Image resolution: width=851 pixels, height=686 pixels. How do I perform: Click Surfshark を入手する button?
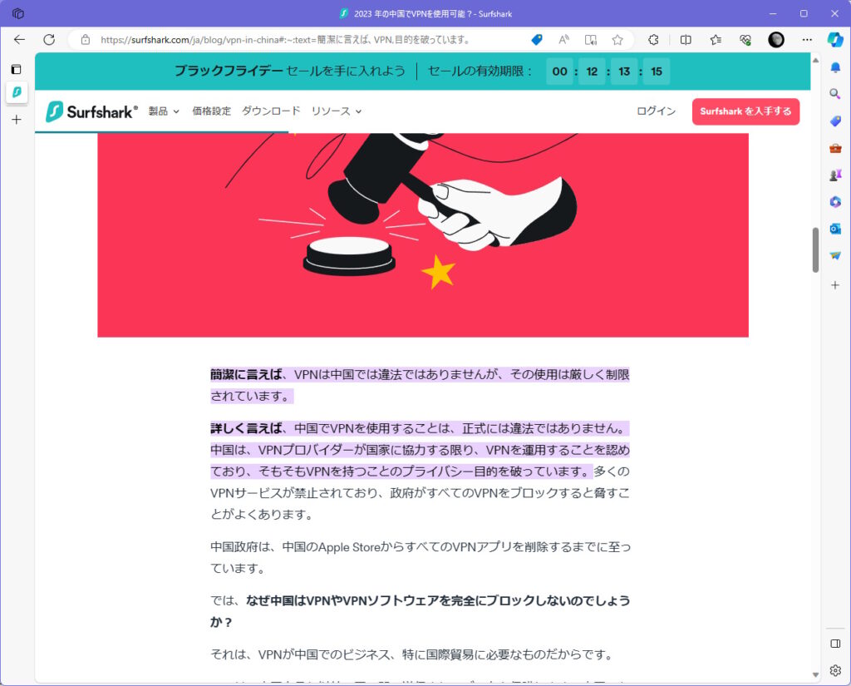745,111
